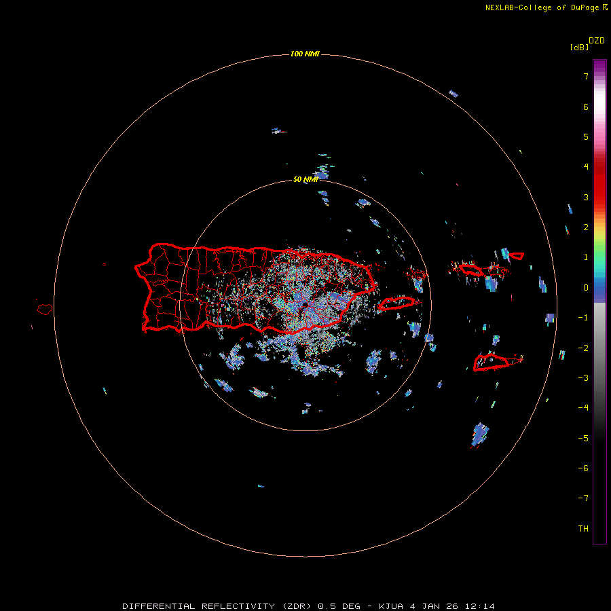The height and width of the screenshot is (611, 611).
Task: Click the -2 dB tick label
Action: (x=583, y=348)
